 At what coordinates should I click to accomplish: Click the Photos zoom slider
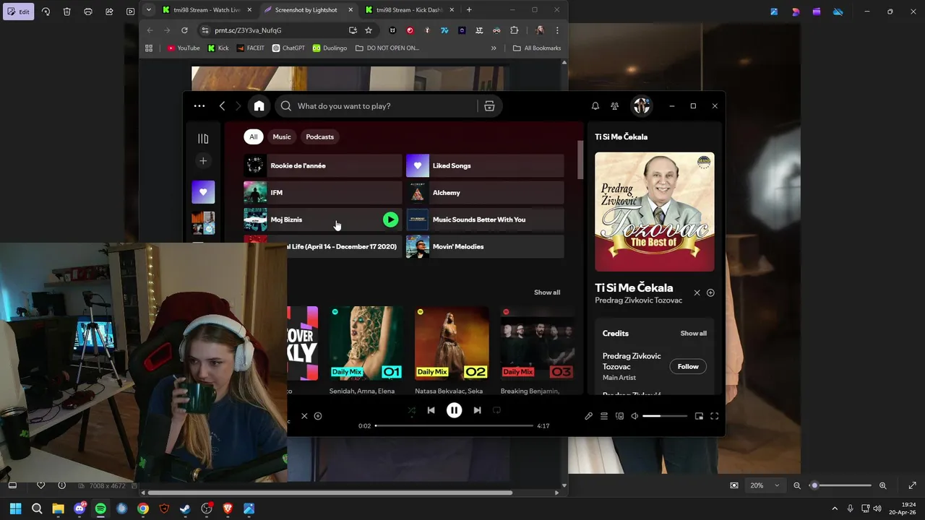pos(840,485)
